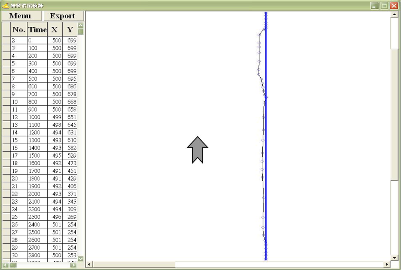Select the row selector for row No. 2
Viewport: 401px width, 270px height.
(x=6, y=40)
